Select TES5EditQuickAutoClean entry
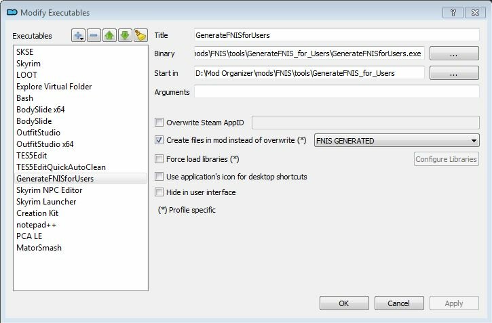492x323 pixels. coord(80,167)
